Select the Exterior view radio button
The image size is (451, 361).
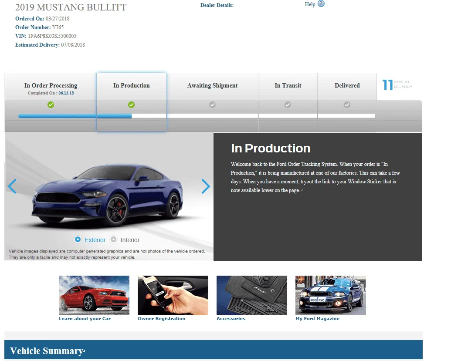coord(78,240)
